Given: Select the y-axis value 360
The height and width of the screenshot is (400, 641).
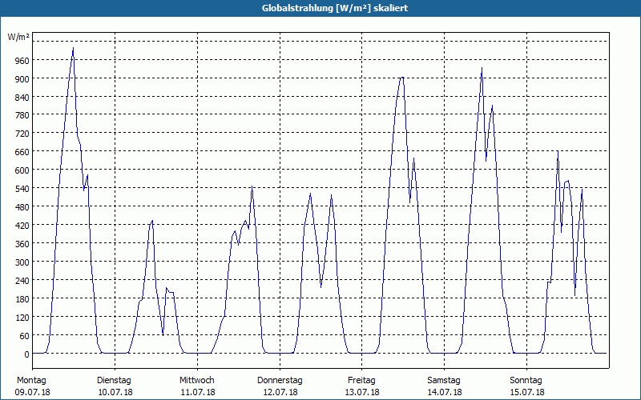Looking at the screenshot, I should pos(22,244).
